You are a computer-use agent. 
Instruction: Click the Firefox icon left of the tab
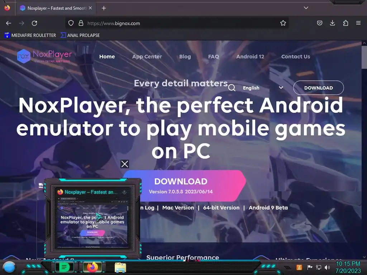tap(7, 8)
